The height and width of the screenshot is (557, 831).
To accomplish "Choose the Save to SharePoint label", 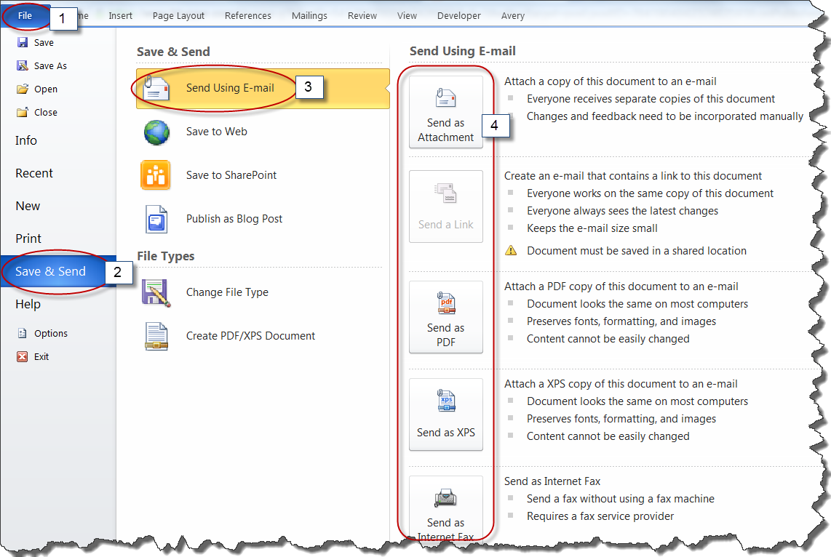I will [x=231, y=175].
